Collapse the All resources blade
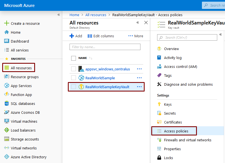225x163 pixels. [x=138, y=23]
